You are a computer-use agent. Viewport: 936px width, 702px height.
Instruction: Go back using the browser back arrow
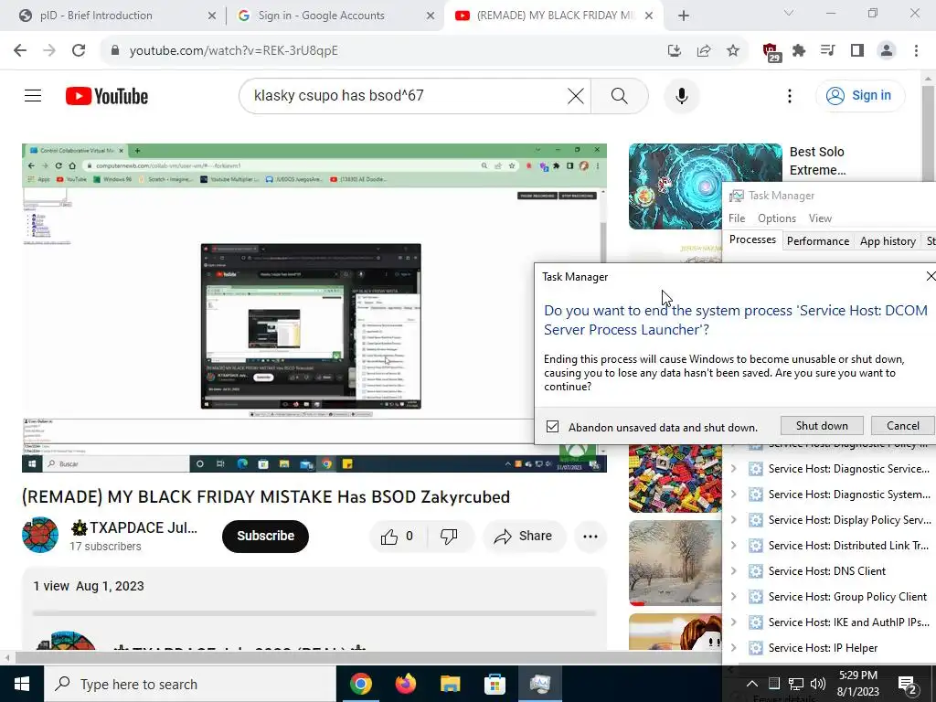pyautogui.click(x=20, y=50)
